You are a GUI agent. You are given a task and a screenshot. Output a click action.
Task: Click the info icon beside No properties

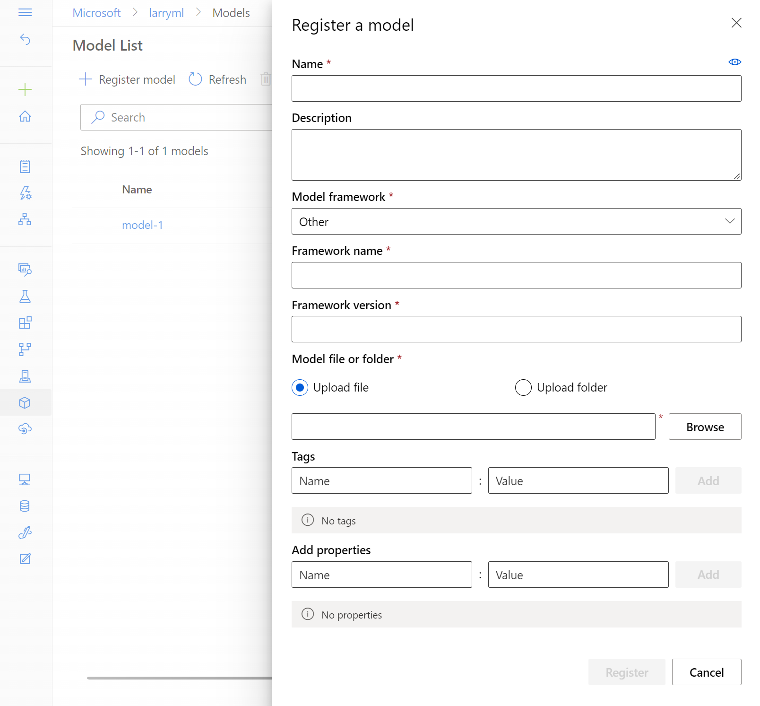click(x=308, y=614)
